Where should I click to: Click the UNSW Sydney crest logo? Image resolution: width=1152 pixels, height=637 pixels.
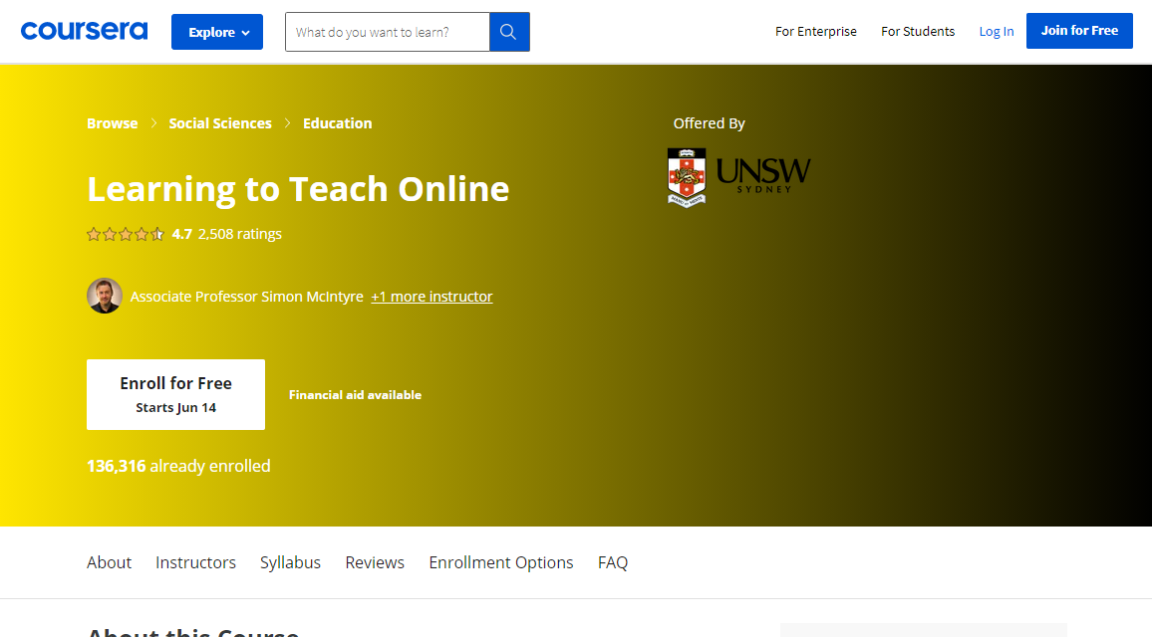686,176
